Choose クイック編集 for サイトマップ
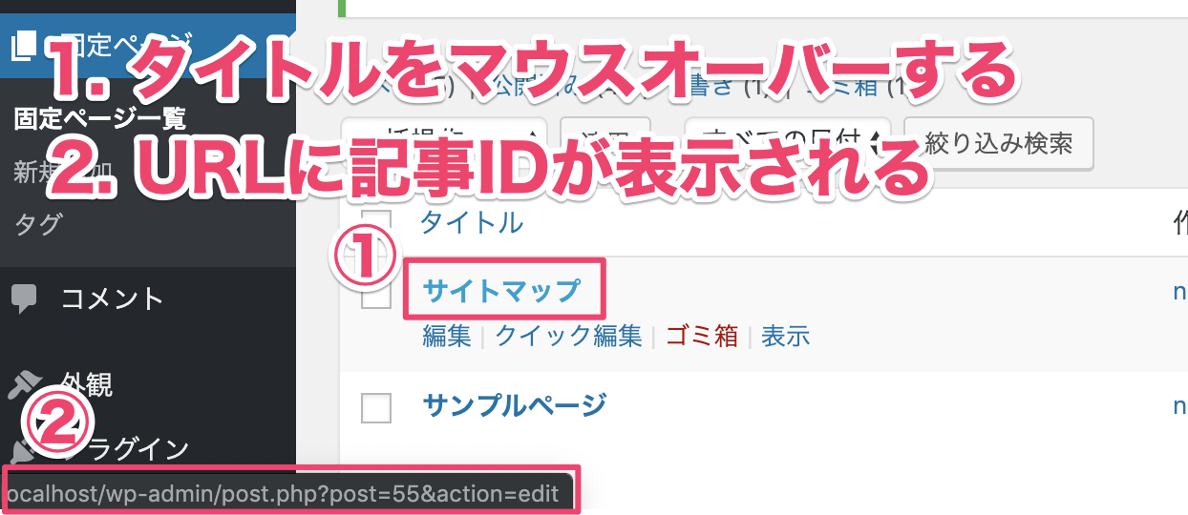The height and width of the screenshot is (515, 1188). pos(568,336)
